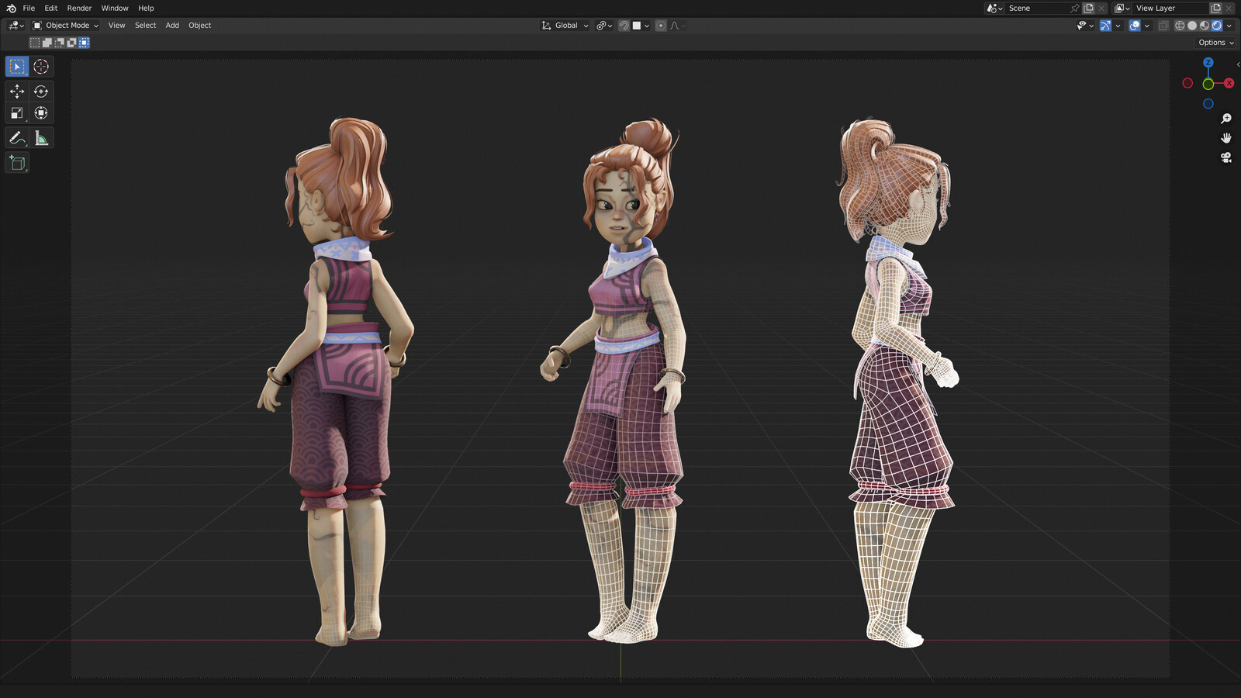The height and width of the screenshot is (698, 1241).
Task: Select the Add Cube tool
Action: (x=17, y=163)
